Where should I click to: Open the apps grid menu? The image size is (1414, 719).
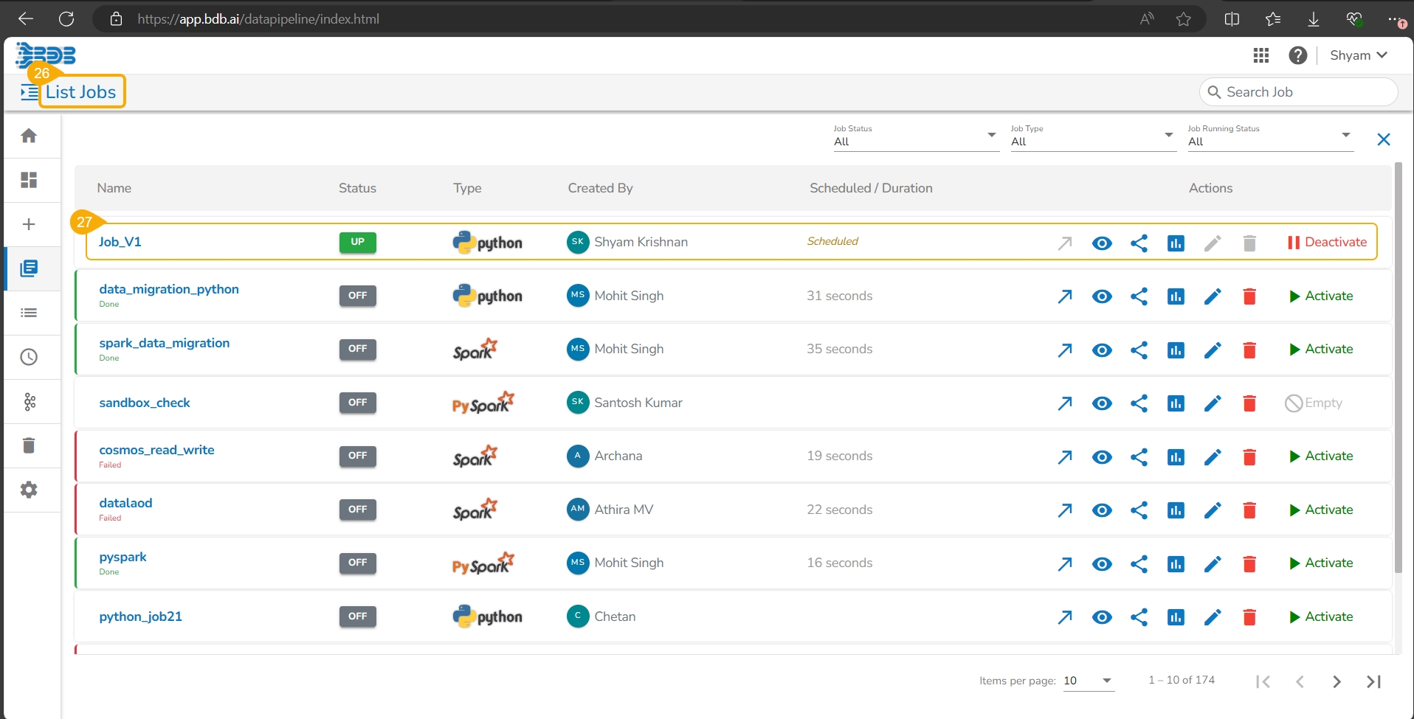pyautogui.click(x=1261, y=55)
